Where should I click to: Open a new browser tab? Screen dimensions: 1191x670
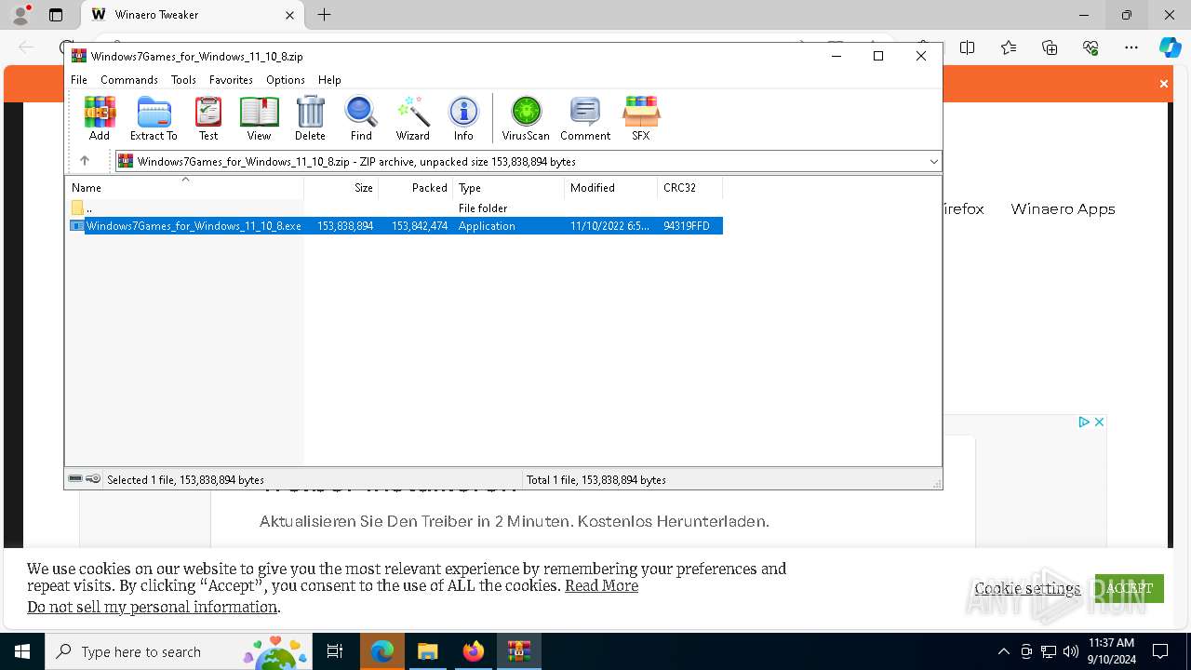324,15
